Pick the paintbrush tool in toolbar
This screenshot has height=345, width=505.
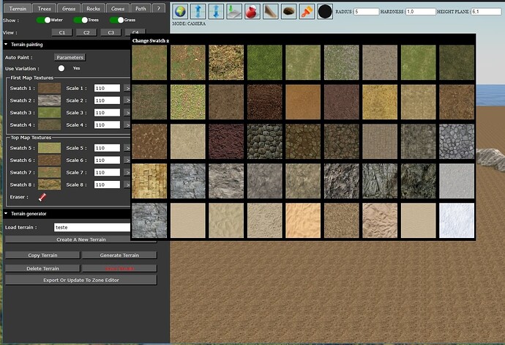(x=307, y=12)
